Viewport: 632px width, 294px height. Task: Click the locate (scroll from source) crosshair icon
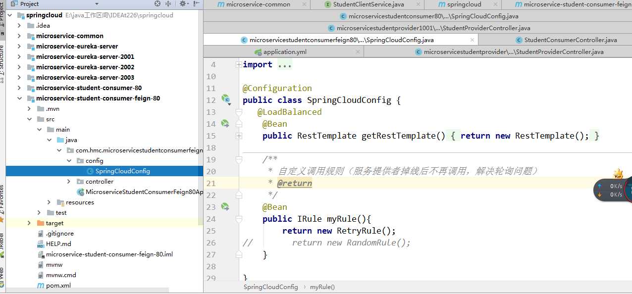click(x=158, y=3)
